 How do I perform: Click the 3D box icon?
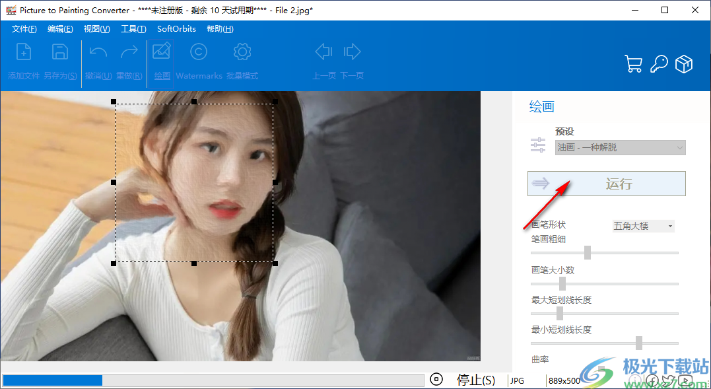click(x=684, y=64)
